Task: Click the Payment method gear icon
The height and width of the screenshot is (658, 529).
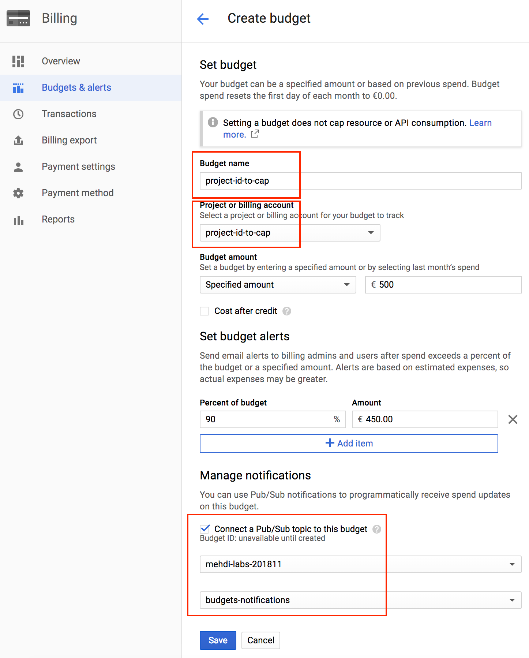Action: click(18, 193)
